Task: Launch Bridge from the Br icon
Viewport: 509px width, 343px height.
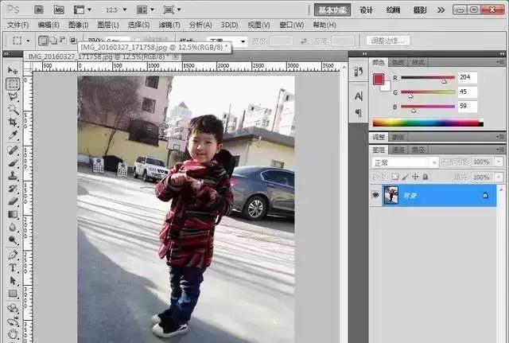Action: click(x=39, y=10)
